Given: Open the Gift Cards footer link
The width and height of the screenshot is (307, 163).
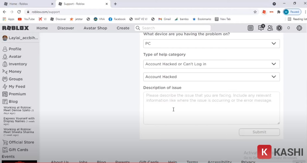Looking at the screenshot, I should [x=149, y=161].
